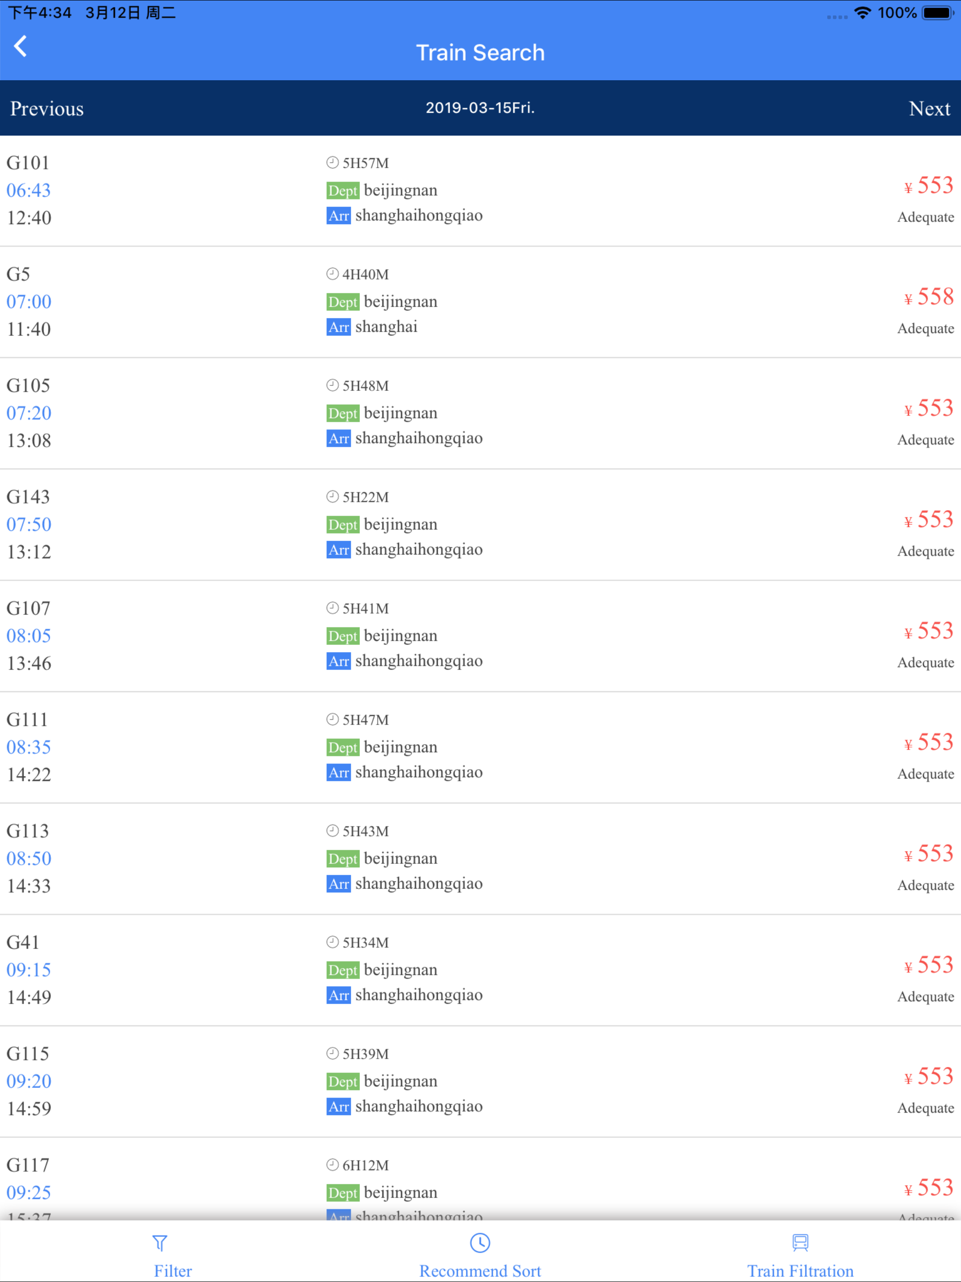The image size is (961, 1282).
Task: Tap the back arrow icon
Action: pos(20,46)
